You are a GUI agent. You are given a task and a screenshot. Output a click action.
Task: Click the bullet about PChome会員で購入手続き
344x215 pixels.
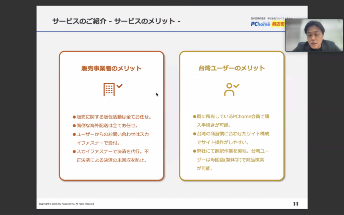coord(231,121)
